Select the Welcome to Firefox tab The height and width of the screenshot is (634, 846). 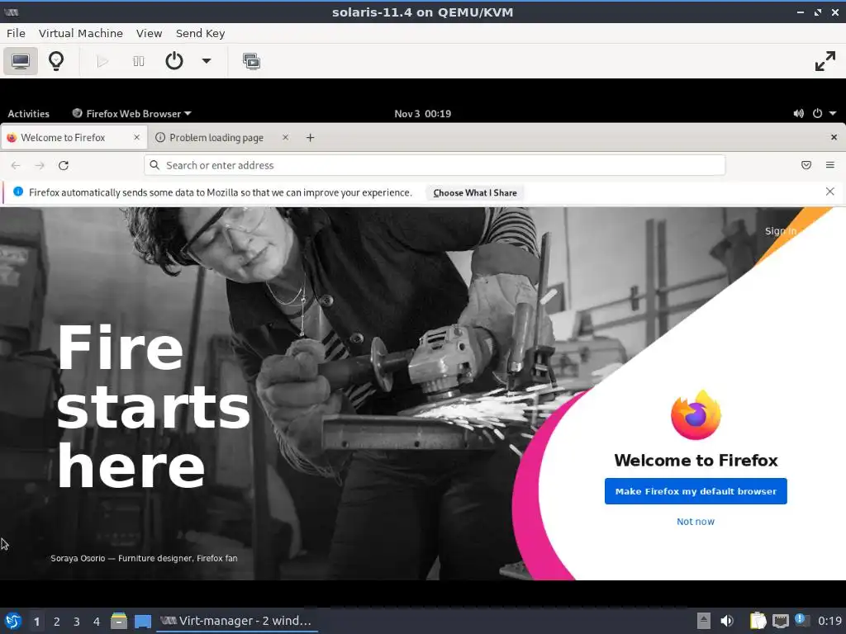74,138
